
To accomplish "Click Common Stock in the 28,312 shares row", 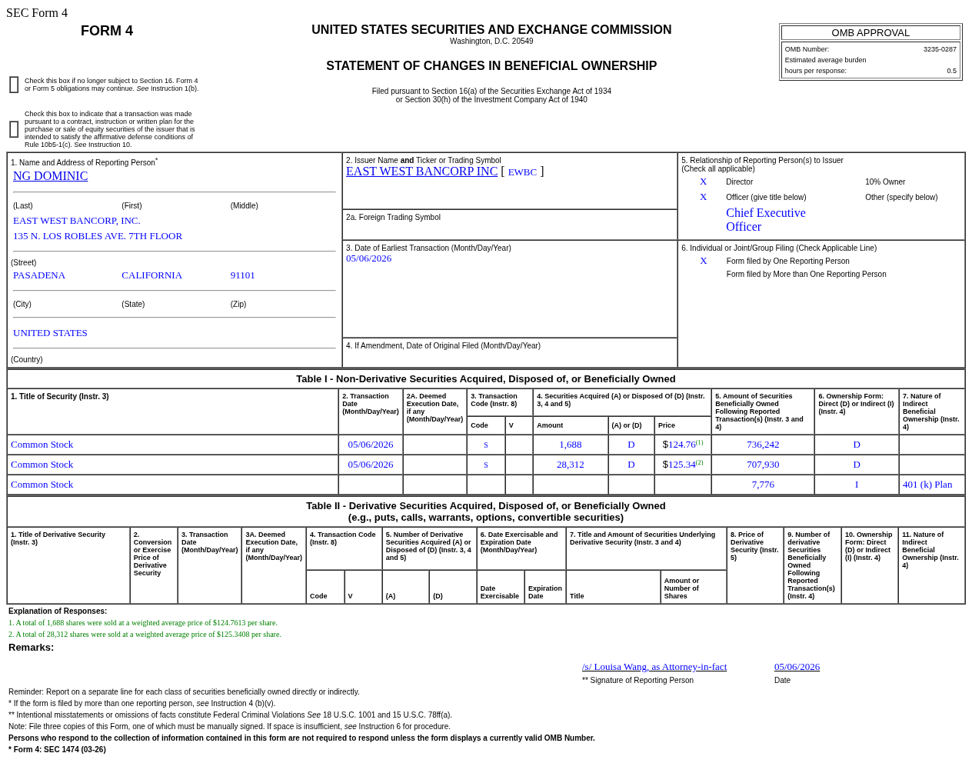I will click(x=42, y=465).
